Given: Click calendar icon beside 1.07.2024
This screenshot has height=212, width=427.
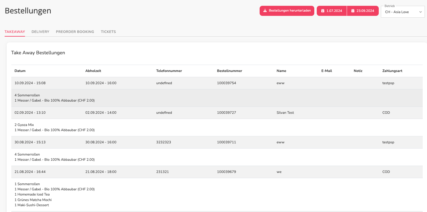Looking at the screenshot, I should (x=323, y=11).
